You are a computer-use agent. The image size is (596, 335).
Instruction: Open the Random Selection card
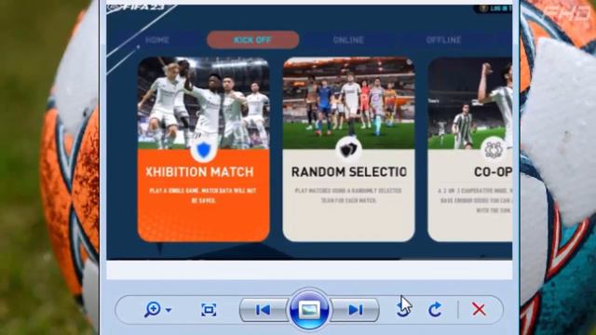point(348,149)
